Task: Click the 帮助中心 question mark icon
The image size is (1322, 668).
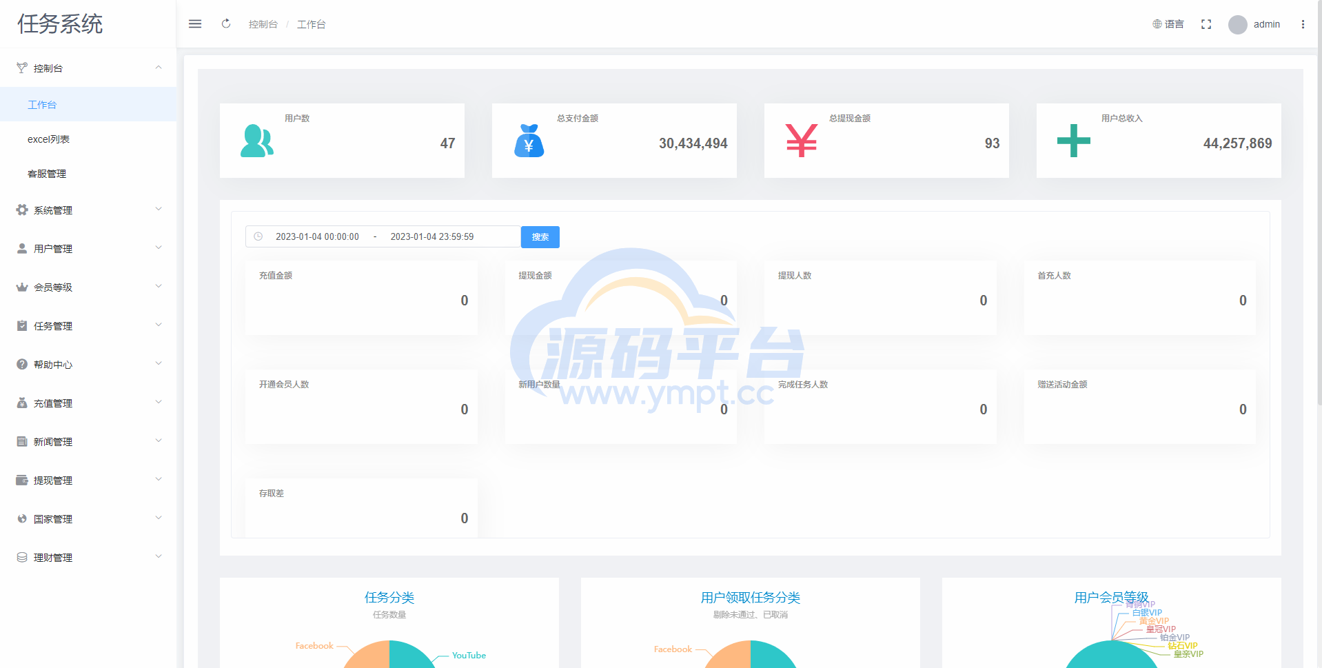Action: pos(22,364)
